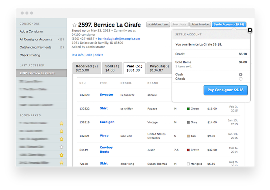Image resolution: width=270 pixels, height=190 pixels.
Task: Click the Grey color swatch in Cardigan row
Action: [188, 122]
